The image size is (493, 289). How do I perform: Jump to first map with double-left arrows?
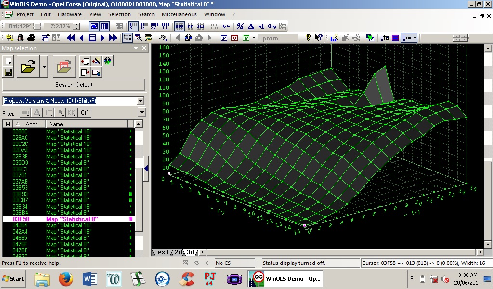[71, 38]
